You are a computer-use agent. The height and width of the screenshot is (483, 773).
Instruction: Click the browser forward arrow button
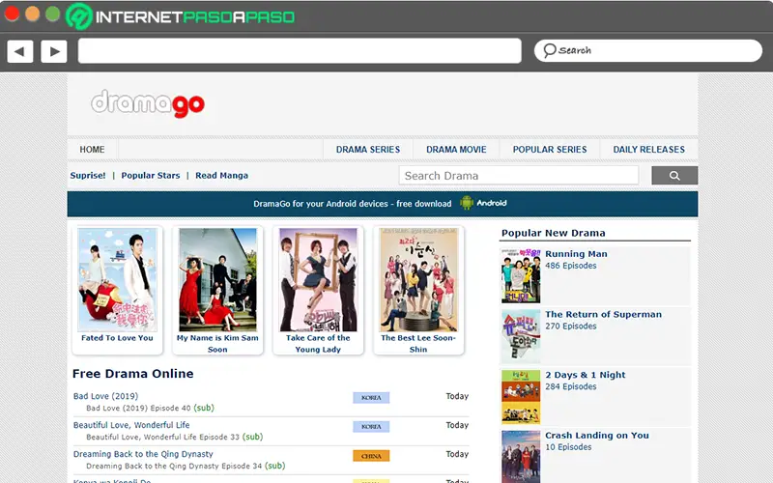[54, 51]
